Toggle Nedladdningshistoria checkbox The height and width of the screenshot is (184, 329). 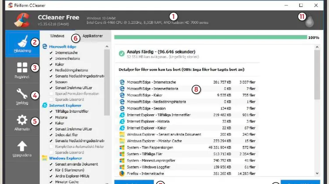[51, 70]
